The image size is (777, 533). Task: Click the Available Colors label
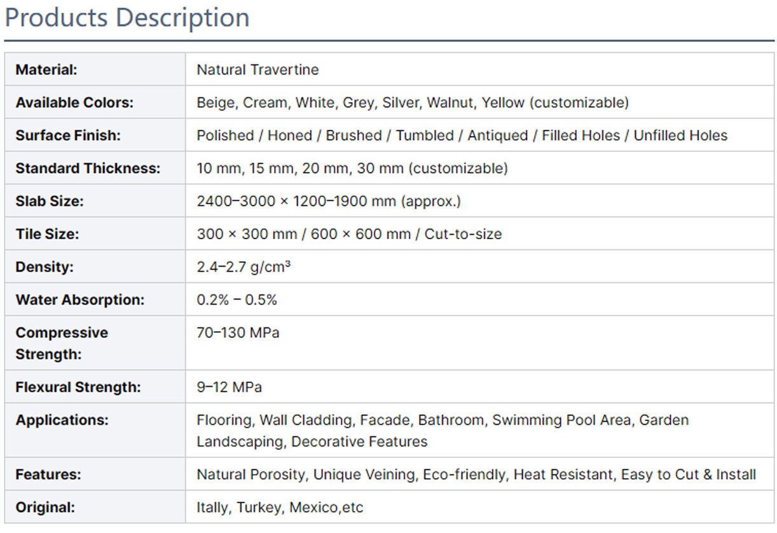tap(74, 103)
